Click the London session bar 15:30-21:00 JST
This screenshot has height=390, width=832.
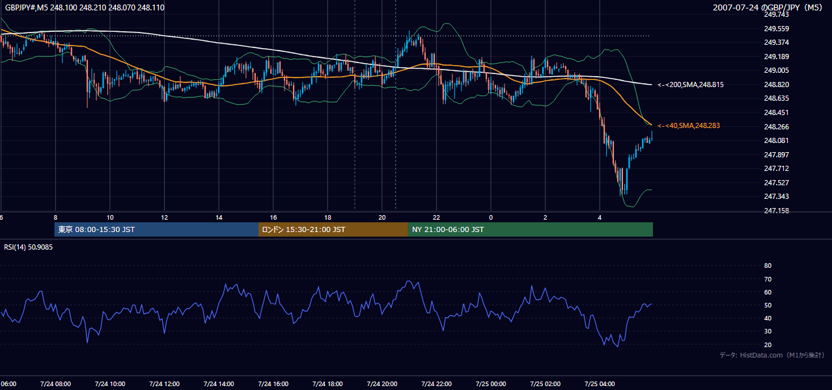pos(333,229)
